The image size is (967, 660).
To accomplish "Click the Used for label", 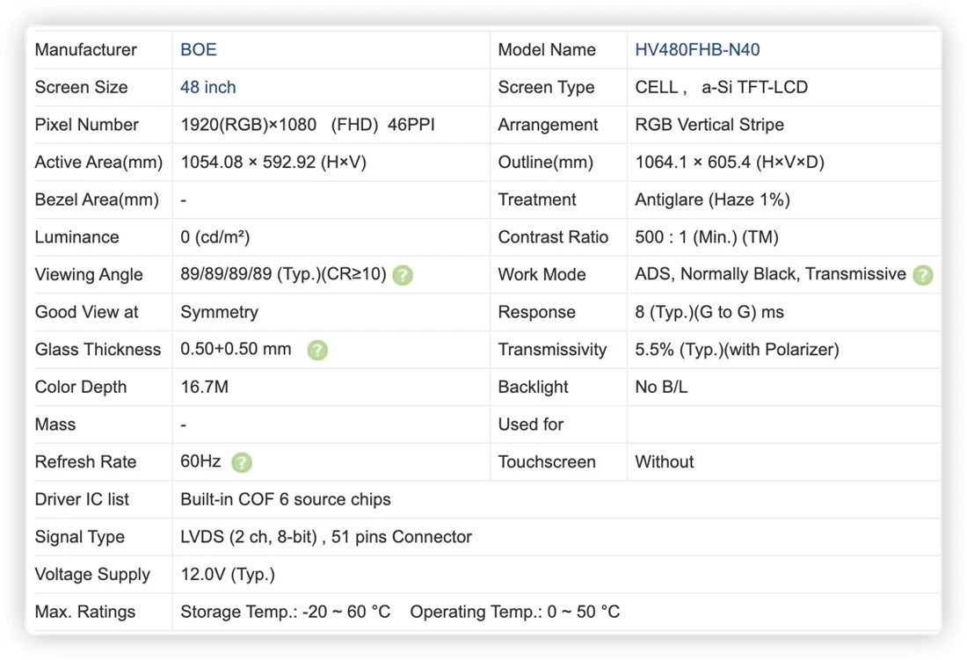I will (x=531, y=424).
